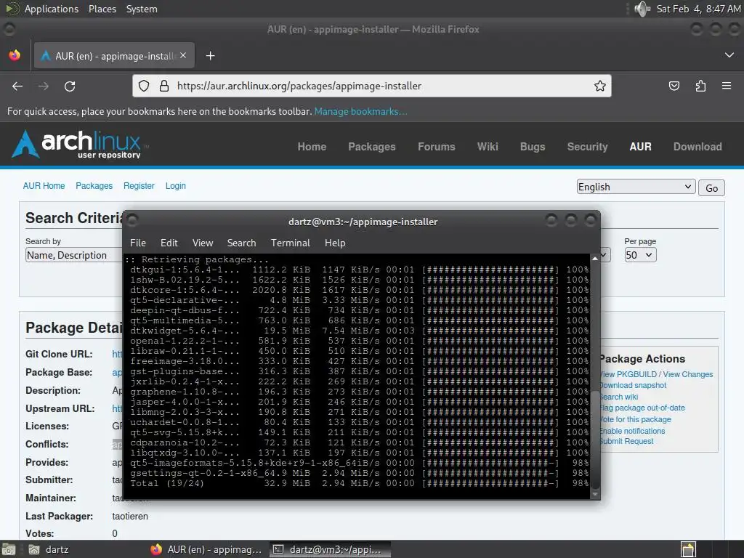This screenshot has height=558, width=744.
Task: Close the AUR appimage-installer tab
Action: pyautogui.click(x=183, y=55)
